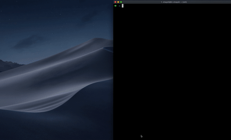Click the window title vinaysh@in-vinaysh (zsh)
The height and width of the screenshot is (140, 231).
tap(174, 2)
